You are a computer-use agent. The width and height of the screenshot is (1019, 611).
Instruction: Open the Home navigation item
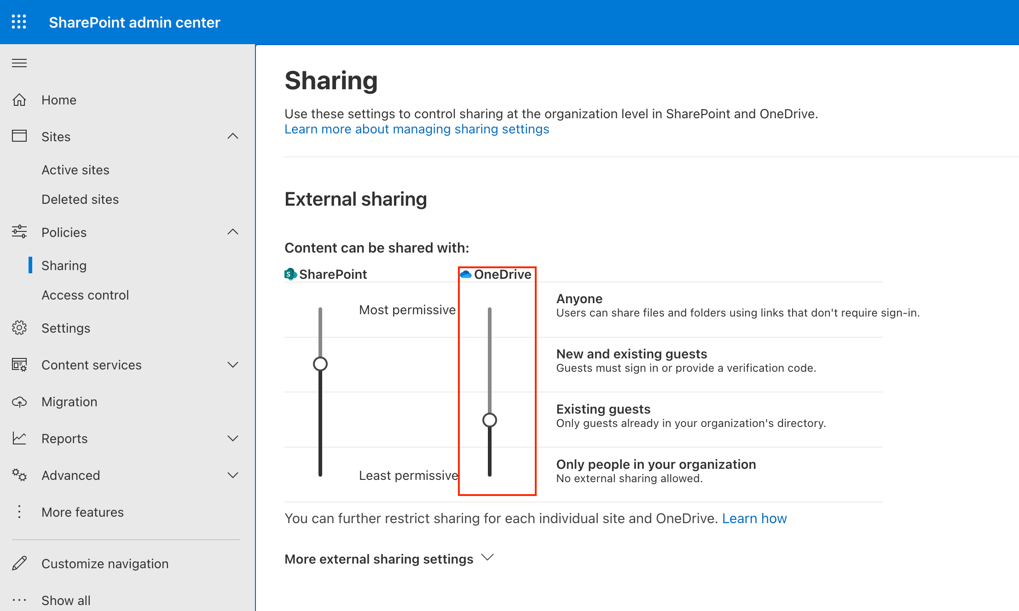pyautogui.click(x=59, y=100)
